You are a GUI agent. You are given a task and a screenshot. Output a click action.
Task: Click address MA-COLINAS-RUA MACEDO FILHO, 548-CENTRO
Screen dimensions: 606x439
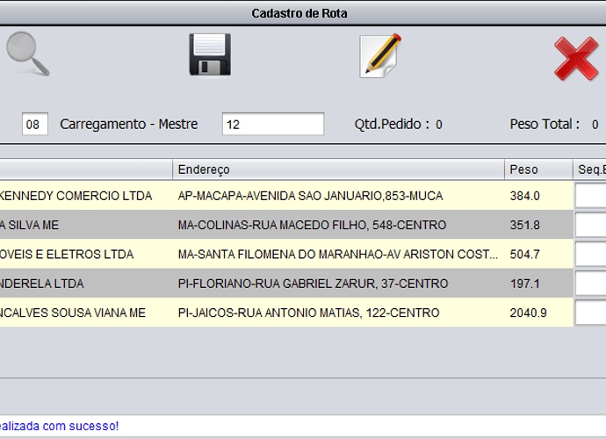(312, 225)
